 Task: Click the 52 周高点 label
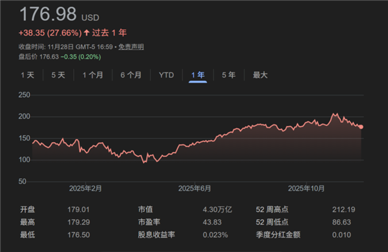[272, 210]
